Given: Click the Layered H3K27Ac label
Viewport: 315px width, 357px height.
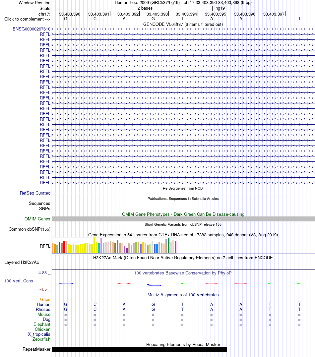Looking at the screenshot, I should (22, 262).
